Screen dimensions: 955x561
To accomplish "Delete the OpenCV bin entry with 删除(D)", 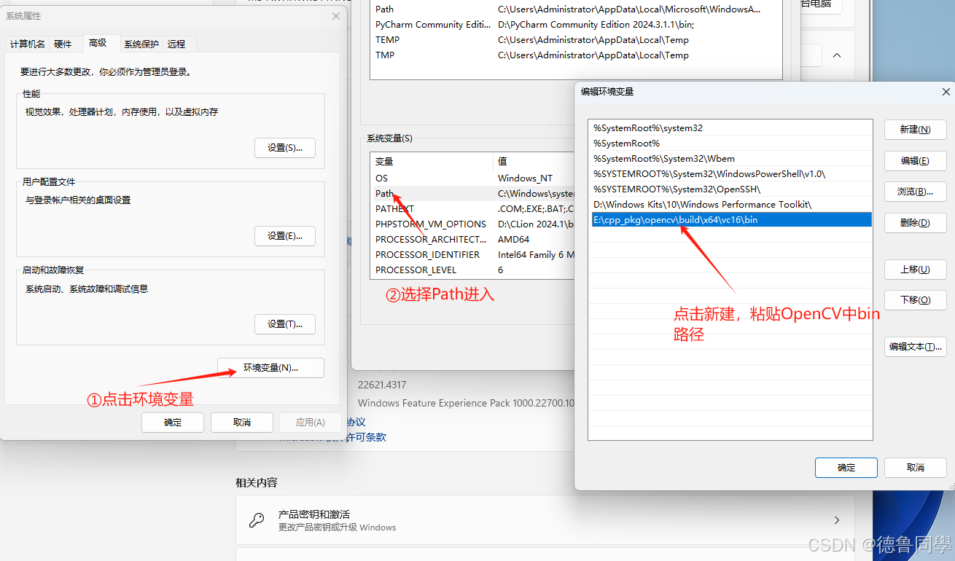I will (915, 223).
